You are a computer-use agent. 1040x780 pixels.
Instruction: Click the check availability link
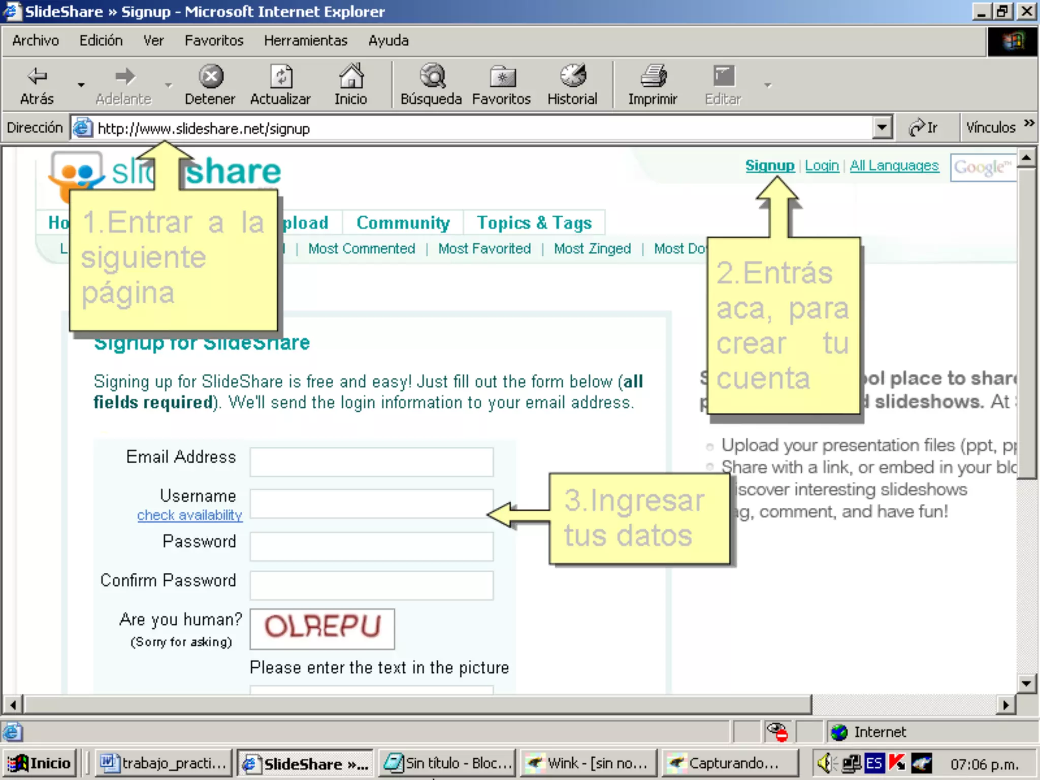click(x=189, y=515)
